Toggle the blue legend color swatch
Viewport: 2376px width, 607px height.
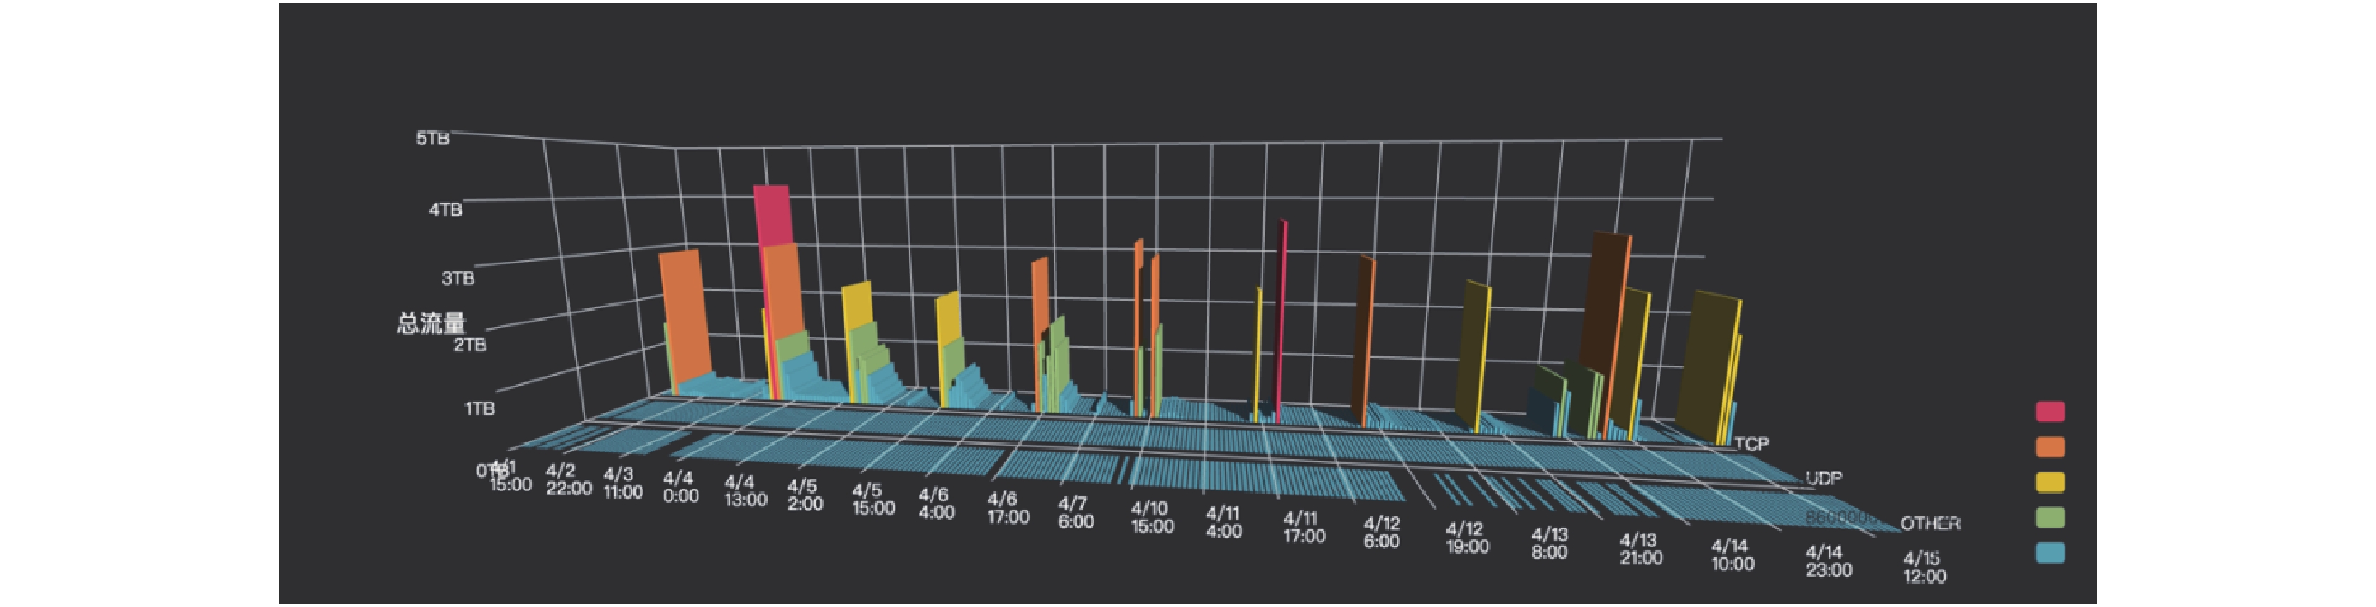point(2049,552)
